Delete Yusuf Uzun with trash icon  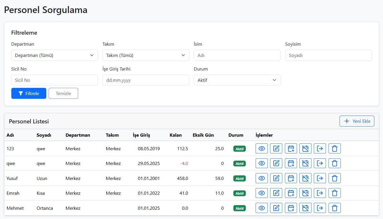coord(335,178)
